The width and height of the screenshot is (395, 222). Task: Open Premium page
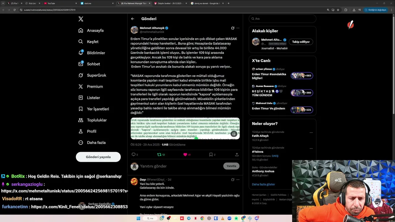pyautogui.click(x=91, y=87)
